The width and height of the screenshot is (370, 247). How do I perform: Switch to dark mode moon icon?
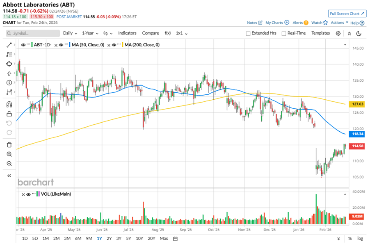(x=359, y=34)
